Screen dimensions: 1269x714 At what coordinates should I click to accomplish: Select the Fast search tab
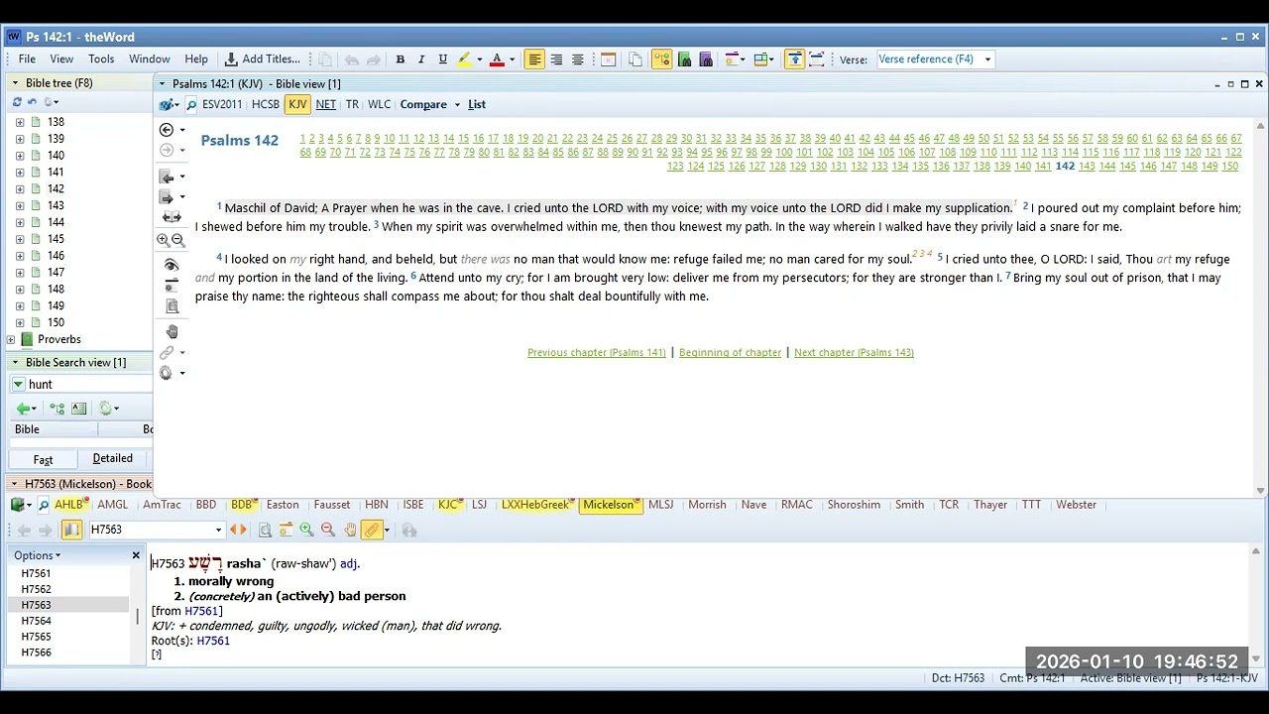(x=43, y=460)
